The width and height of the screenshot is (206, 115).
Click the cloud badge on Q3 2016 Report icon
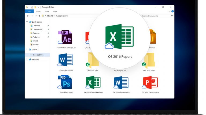point(109,46)
